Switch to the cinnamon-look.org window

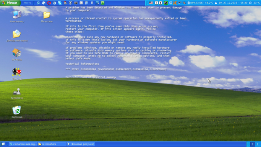pos(23,144)
